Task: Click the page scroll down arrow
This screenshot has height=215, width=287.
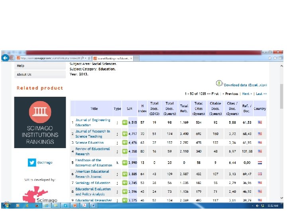Action: [282, 198]
